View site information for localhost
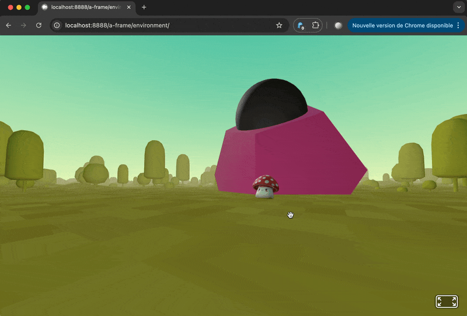 [57, 26]
